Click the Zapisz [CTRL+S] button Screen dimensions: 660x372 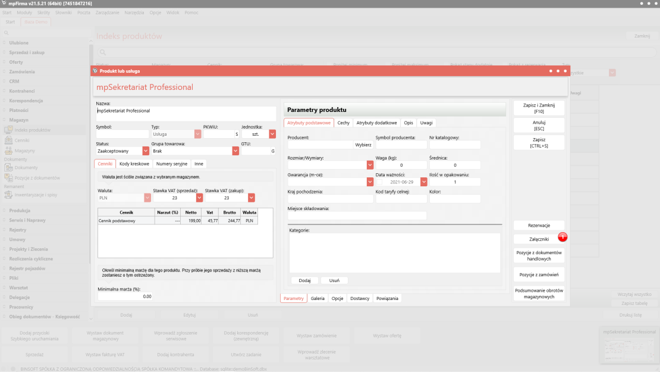[539, 143]
